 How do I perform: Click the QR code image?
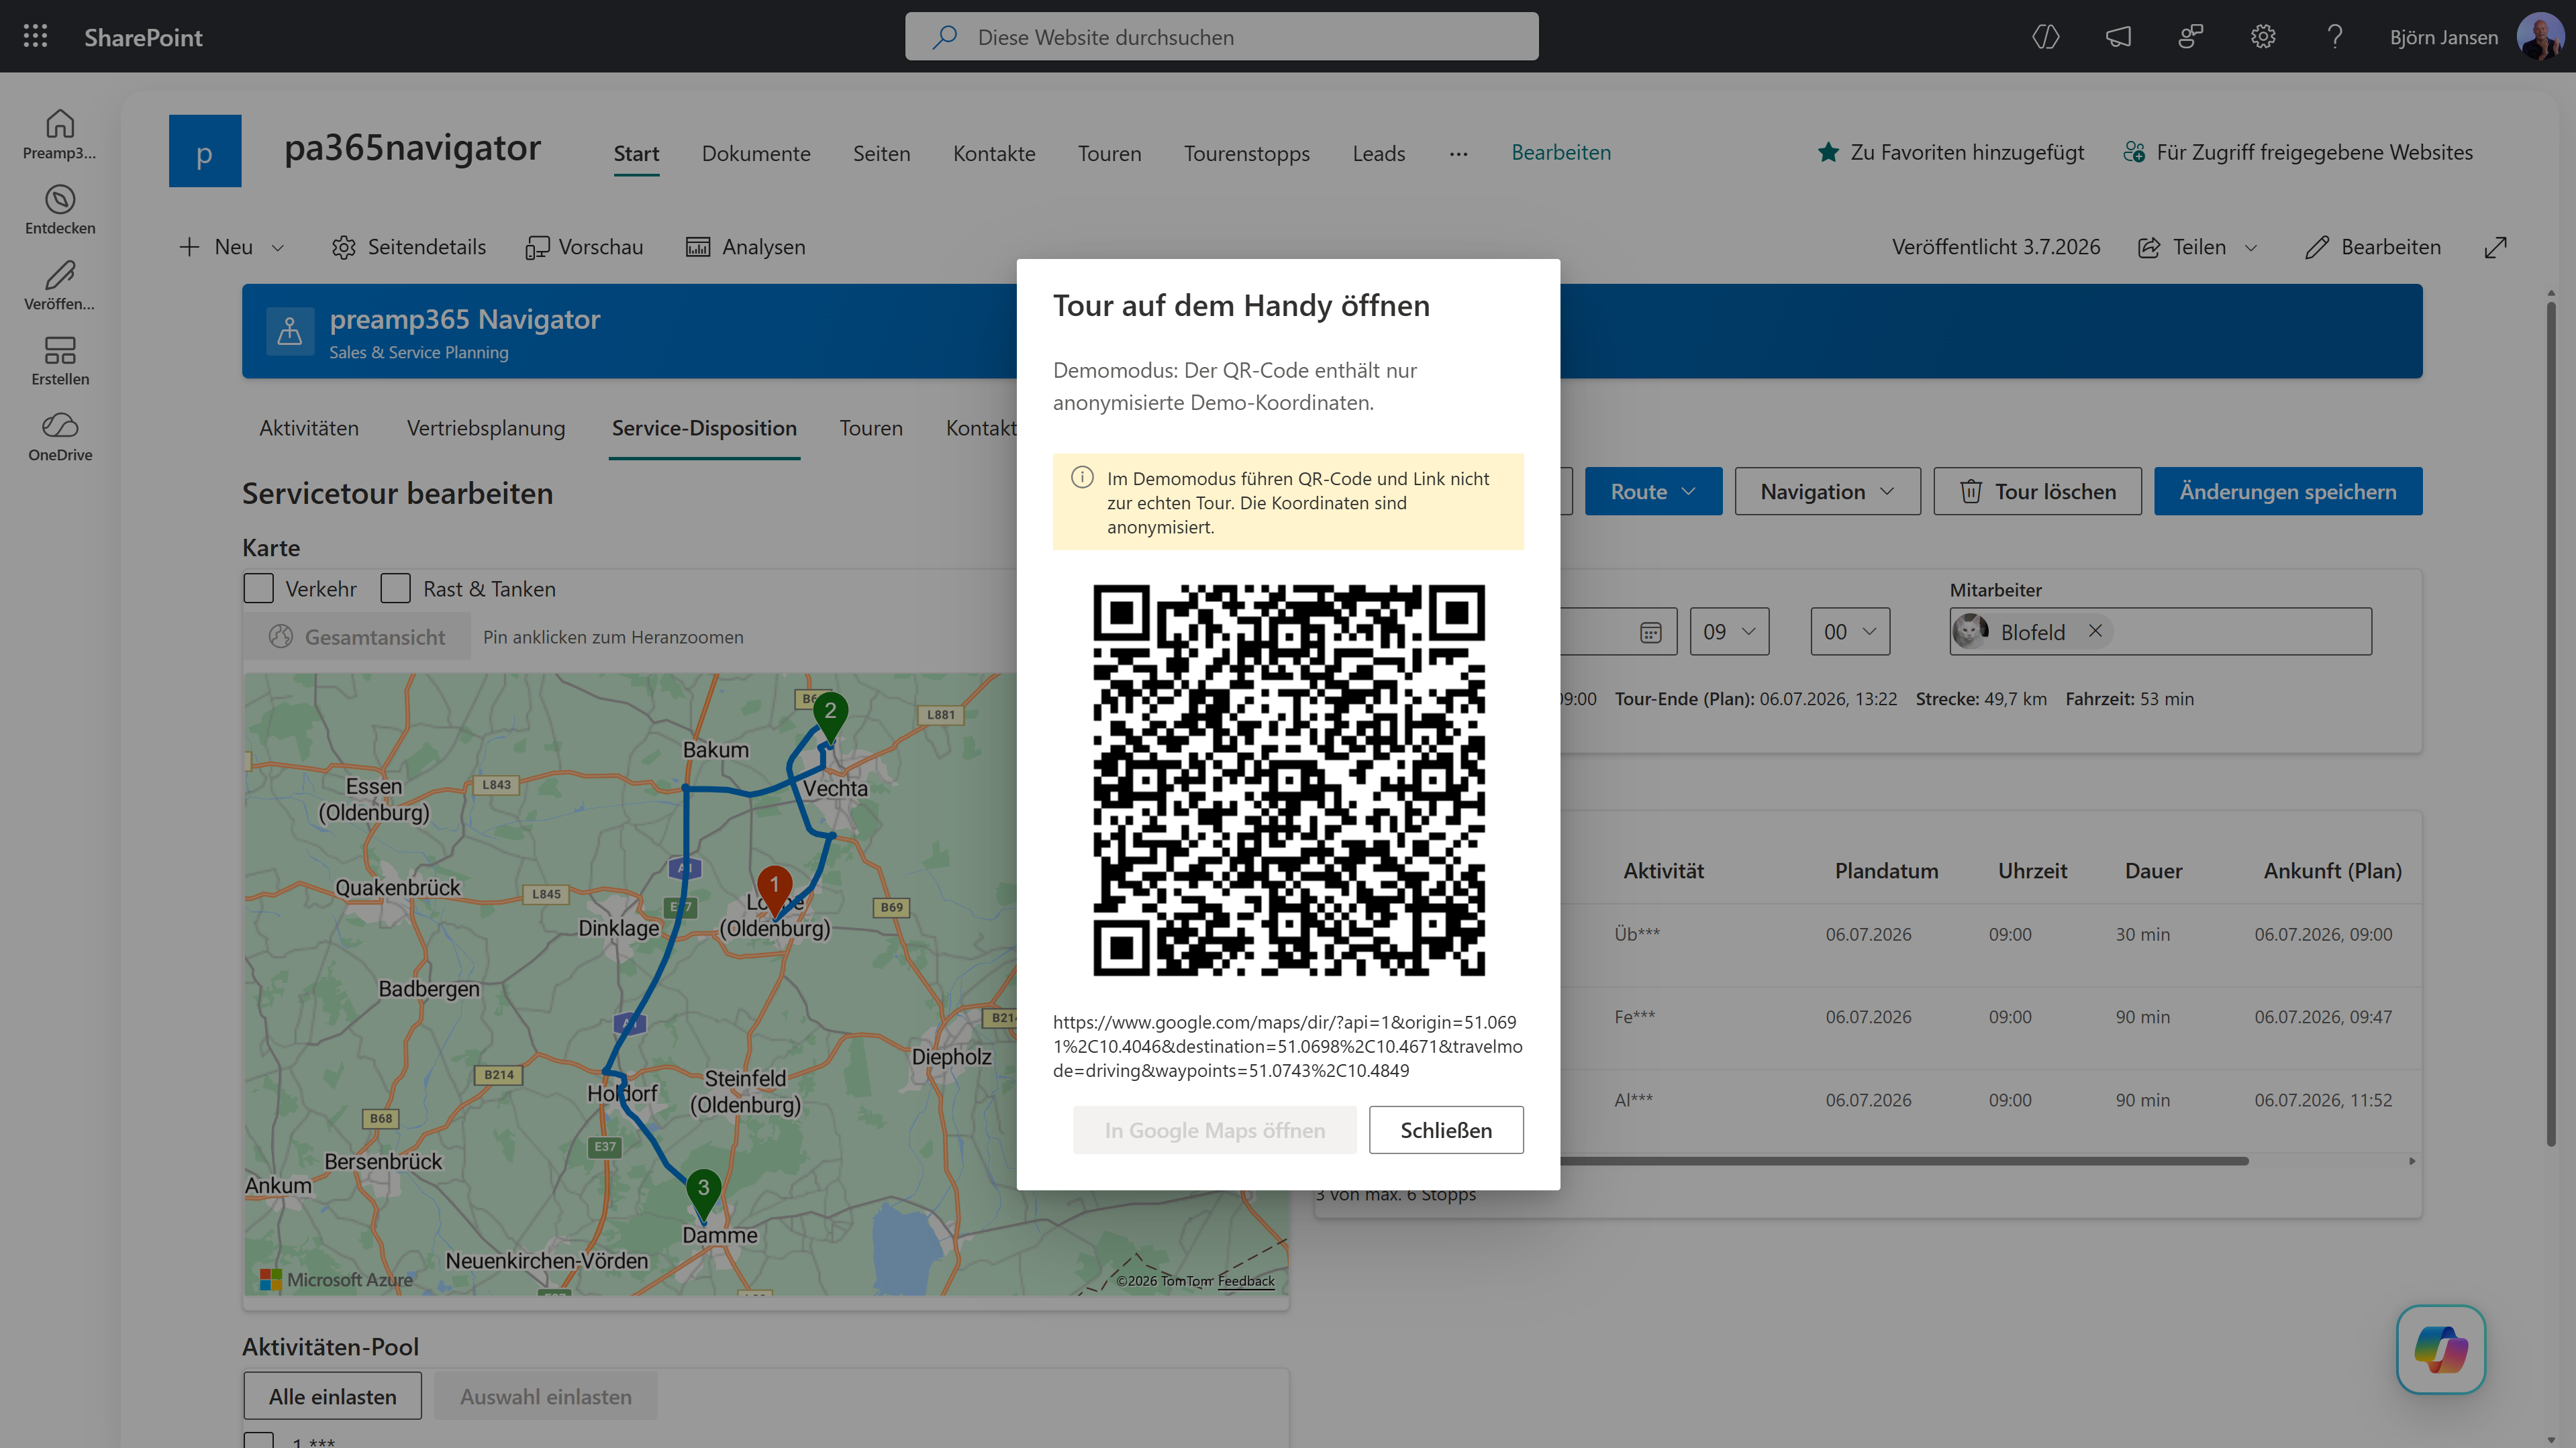[1288, 780]
